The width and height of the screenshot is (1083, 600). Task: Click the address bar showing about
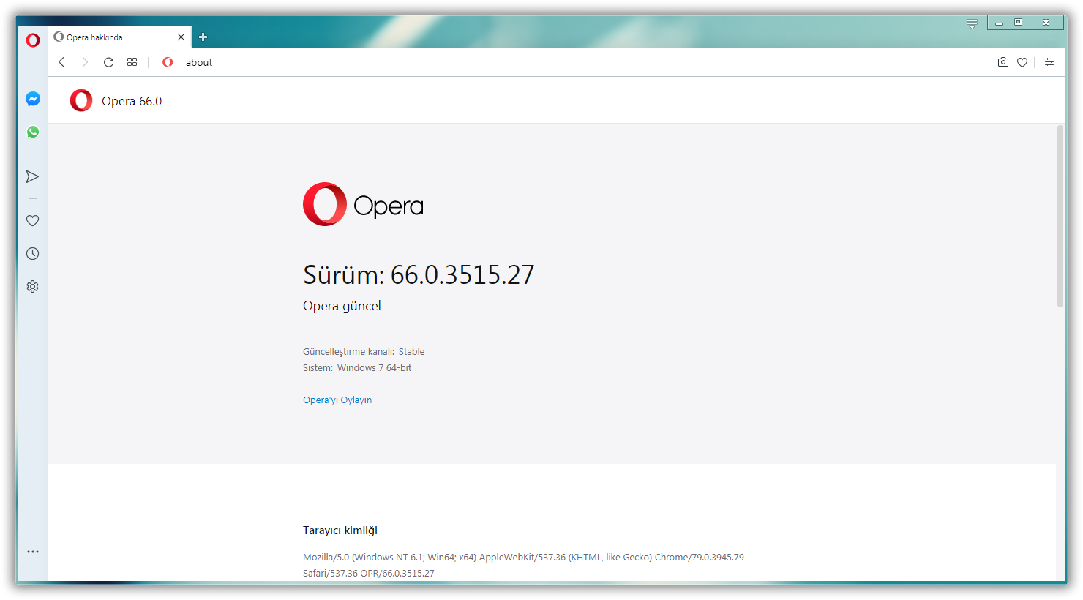(585, 62)
